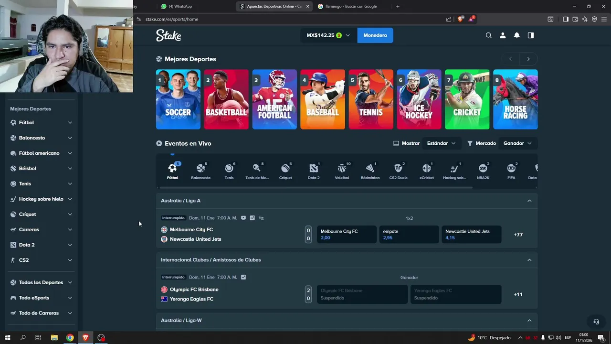Select the Dota 2 live tab
Screen dimensions: 611x344
click(x=314, y=171)
